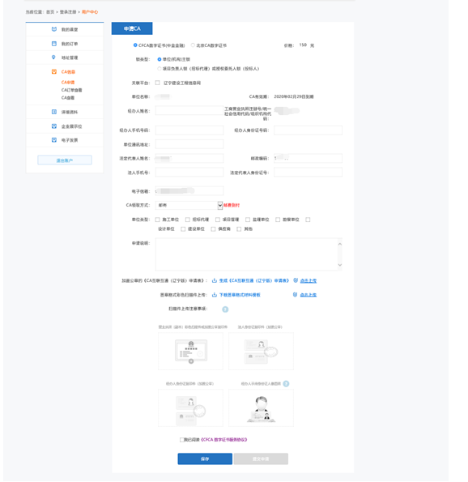Select the 北京CA数字证书 radio button

(193, 45)
